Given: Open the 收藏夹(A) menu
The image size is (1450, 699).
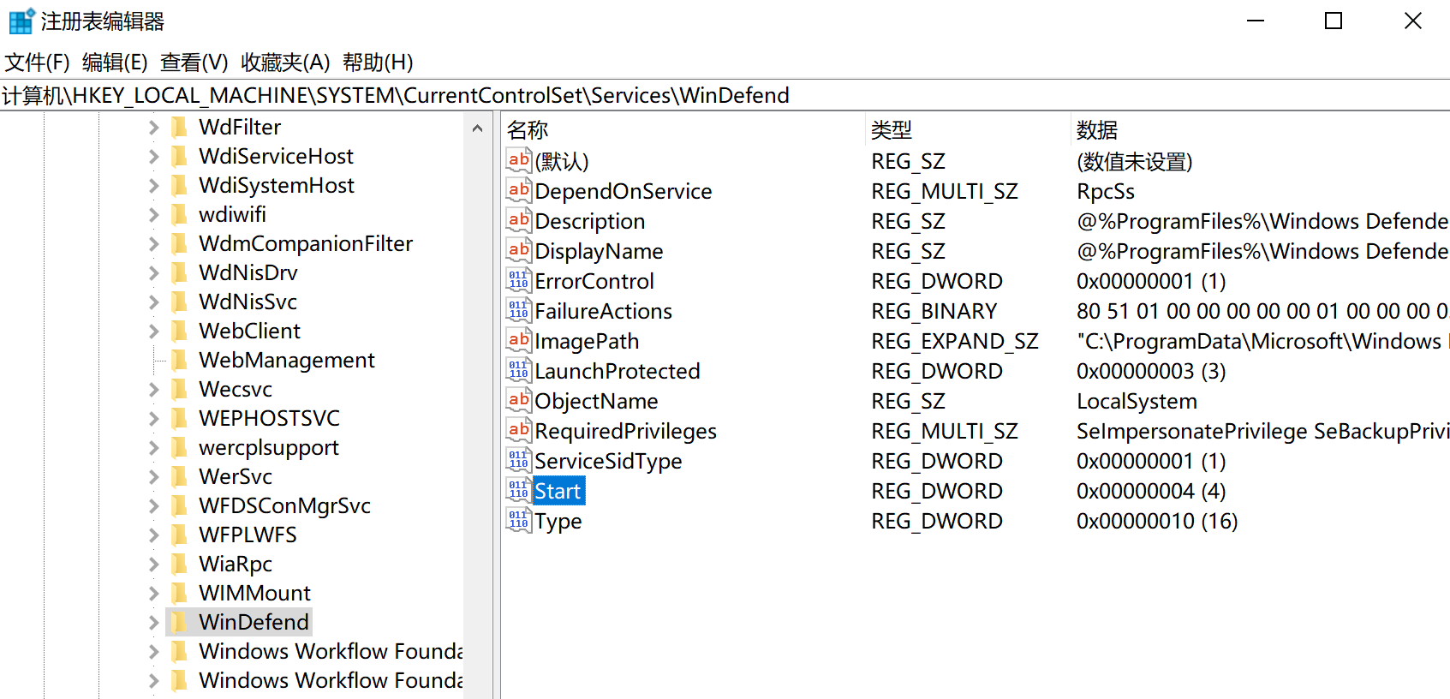Looking at the screenshot, I should (x=285, y=63).
